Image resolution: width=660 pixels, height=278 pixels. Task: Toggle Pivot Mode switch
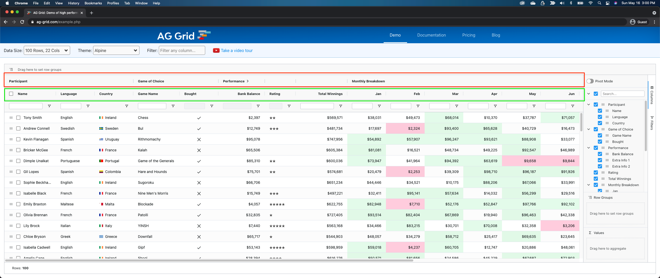590,81
